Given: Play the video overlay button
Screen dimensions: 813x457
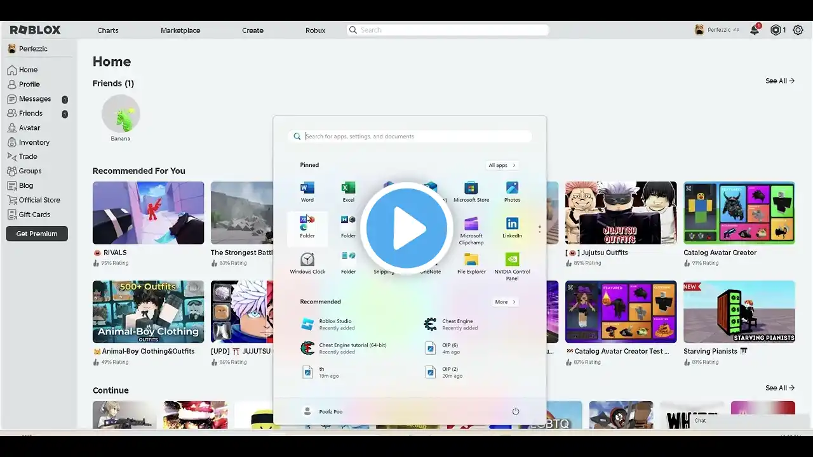Looking at the screenshot, I should point(406,228).
